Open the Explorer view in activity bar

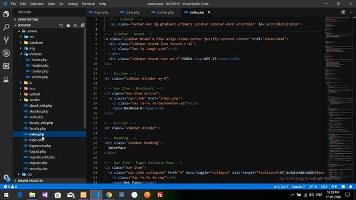pyautogui.click(x=6, y=14)
